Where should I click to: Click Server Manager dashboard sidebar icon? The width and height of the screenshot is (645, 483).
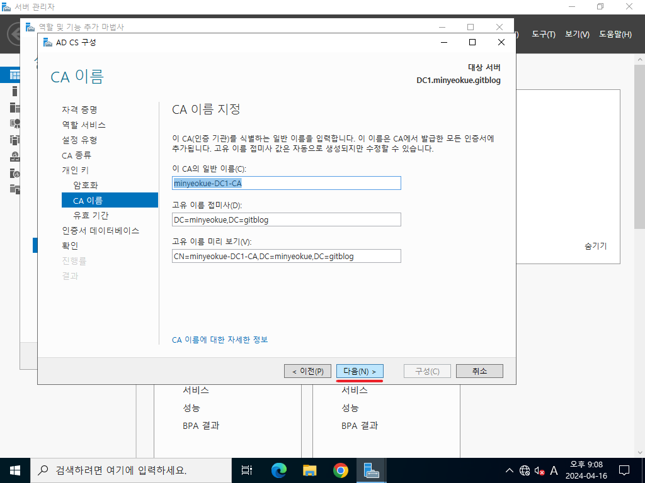15,75
